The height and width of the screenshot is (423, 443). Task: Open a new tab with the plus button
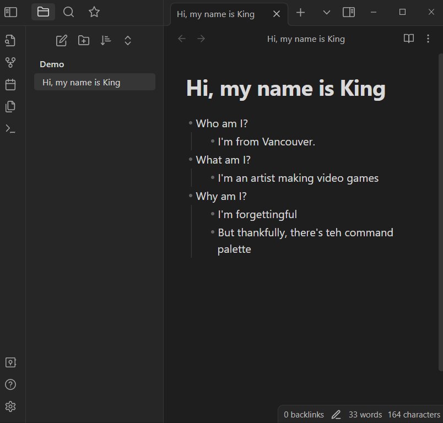pyautogui.click(x=300, y=13)
